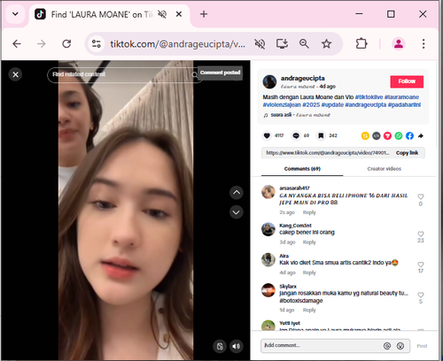Send to friends red icon
The height and width of the screenshot is (361, 443).
click(x=387, y=135)
